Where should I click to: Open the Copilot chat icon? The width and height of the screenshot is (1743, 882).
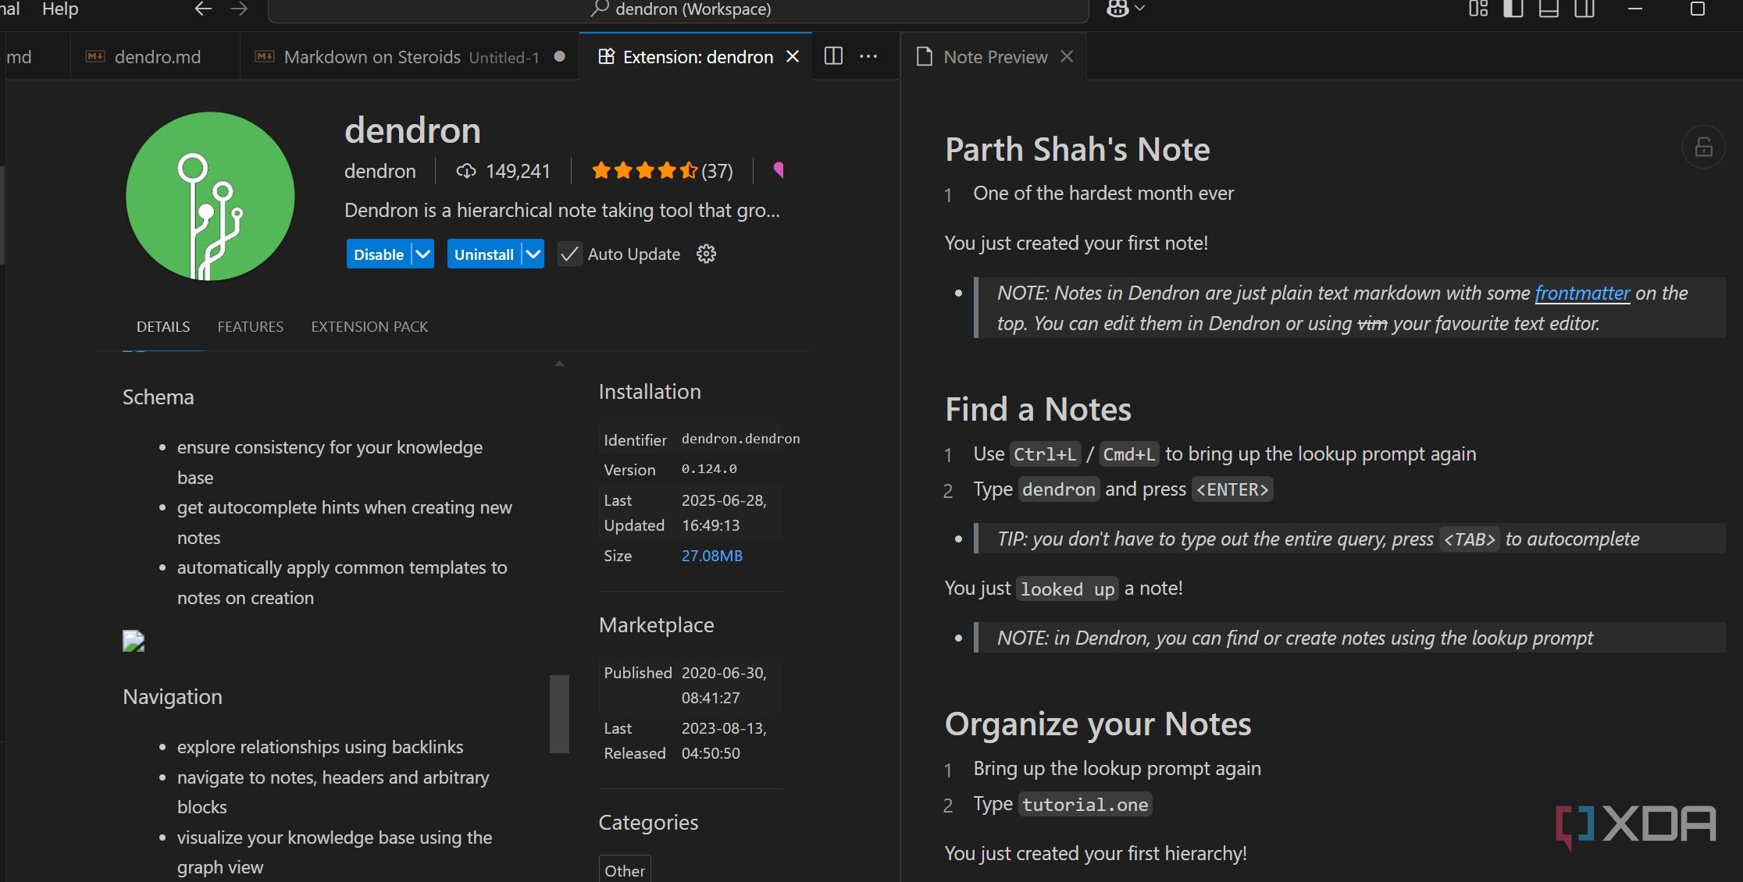1117,9
